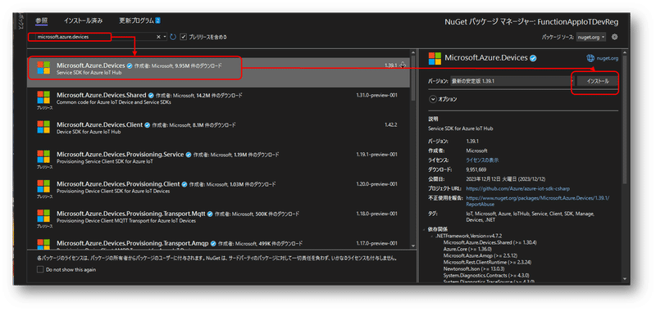The image size is (656, 311).
Task: Click the 1.42.2 version text
Action: pyautogui.click(x=391, y=125)
